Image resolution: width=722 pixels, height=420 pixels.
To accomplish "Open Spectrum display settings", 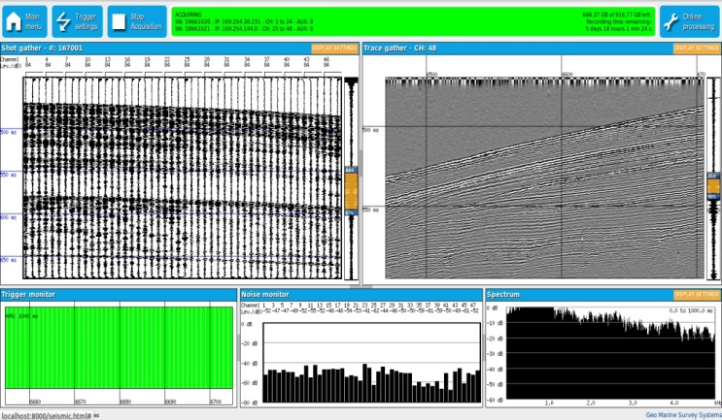I will (x=696, y=295).
